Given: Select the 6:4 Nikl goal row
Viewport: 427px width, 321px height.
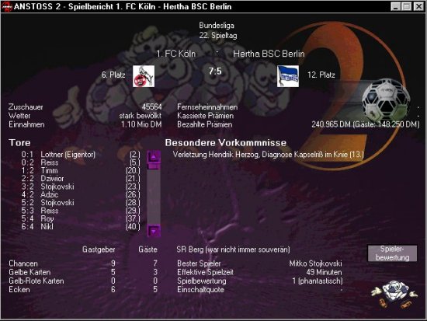Looking at the screenshot, I should [81, 227].
